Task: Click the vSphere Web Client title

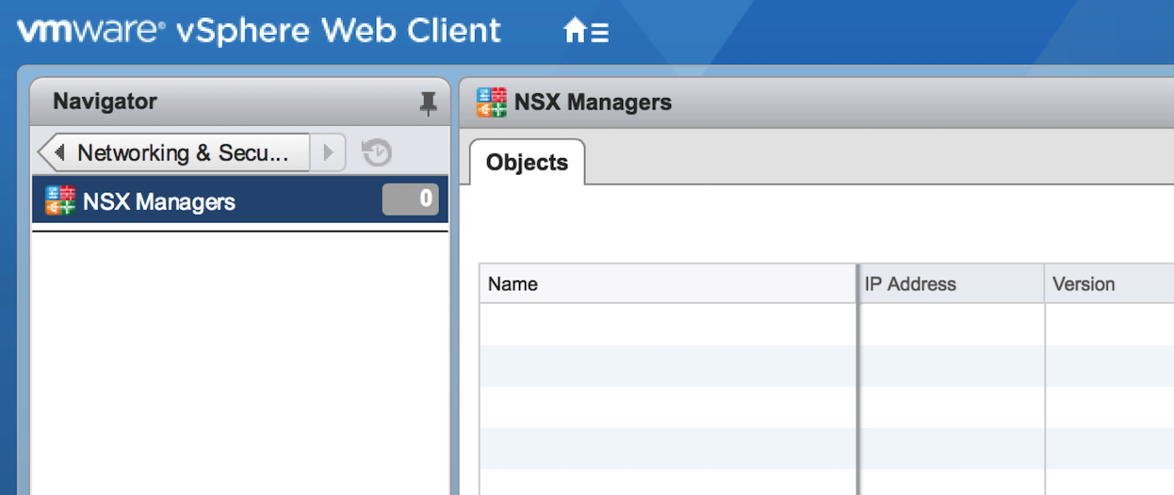Action: 339,31
